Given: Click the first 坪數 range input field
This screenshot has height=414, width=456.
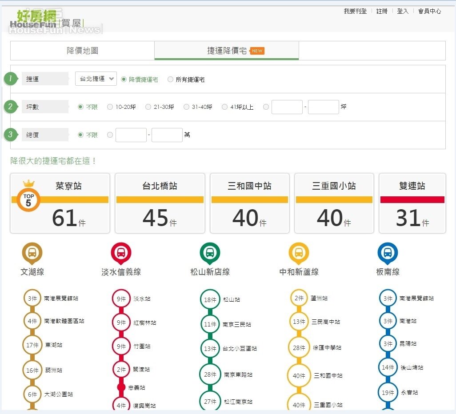Looking at the screenshot, I should [287, 107].
